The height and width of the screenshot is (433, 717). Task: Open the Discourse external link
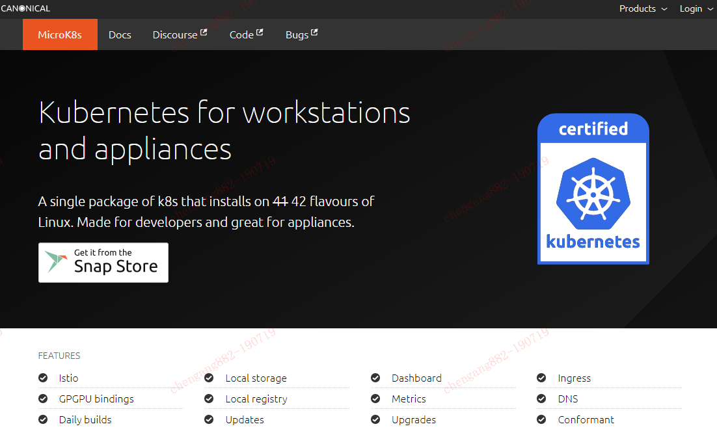[x=180, y=34]
